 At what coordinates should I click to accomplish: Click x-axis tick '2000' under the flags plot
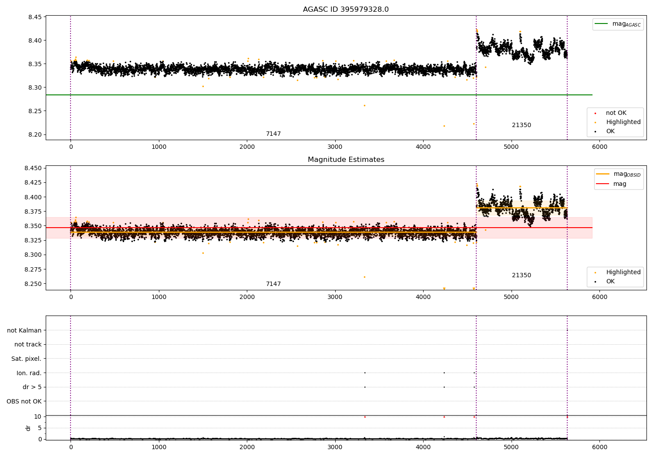coord(247,447)
